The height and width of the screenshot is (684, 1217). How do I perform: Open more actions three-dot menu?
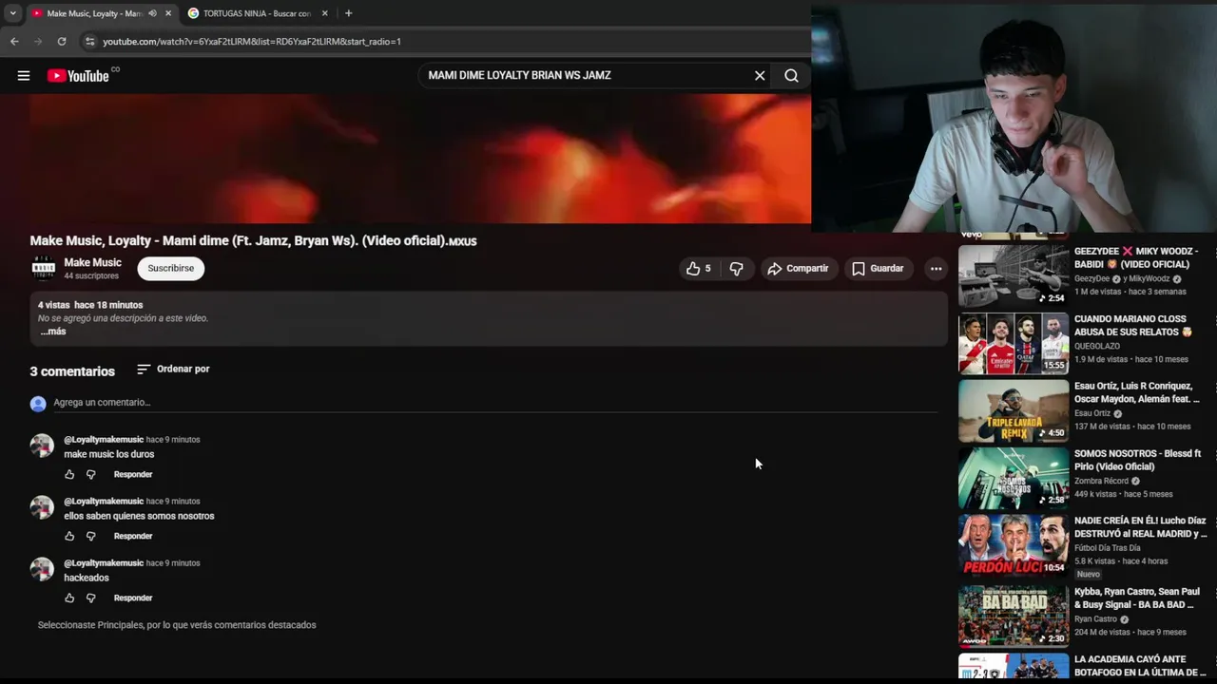pos(936,269)
